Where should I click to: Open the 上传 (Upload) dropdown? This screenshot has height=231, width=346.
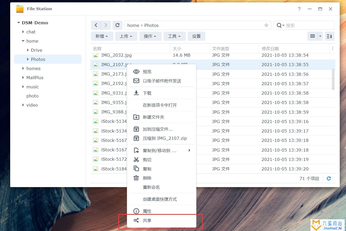pyautogui.click(x=126, y=36)
